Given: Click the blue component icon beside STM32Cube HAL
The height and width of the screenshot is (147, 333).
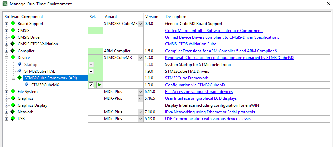Looking at the screenshot, I should 20,71.
